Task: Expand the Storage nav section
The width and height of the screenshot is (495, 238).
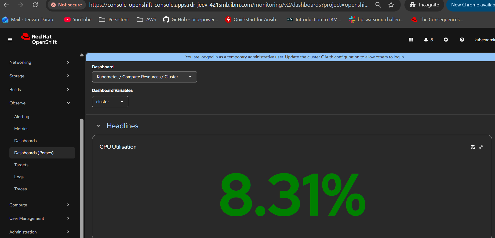Action: [39, 76]
